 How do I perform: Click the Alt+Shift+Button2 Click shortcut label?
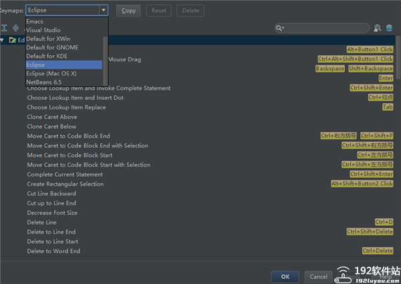pyautogui.click(x=362, y=183)
